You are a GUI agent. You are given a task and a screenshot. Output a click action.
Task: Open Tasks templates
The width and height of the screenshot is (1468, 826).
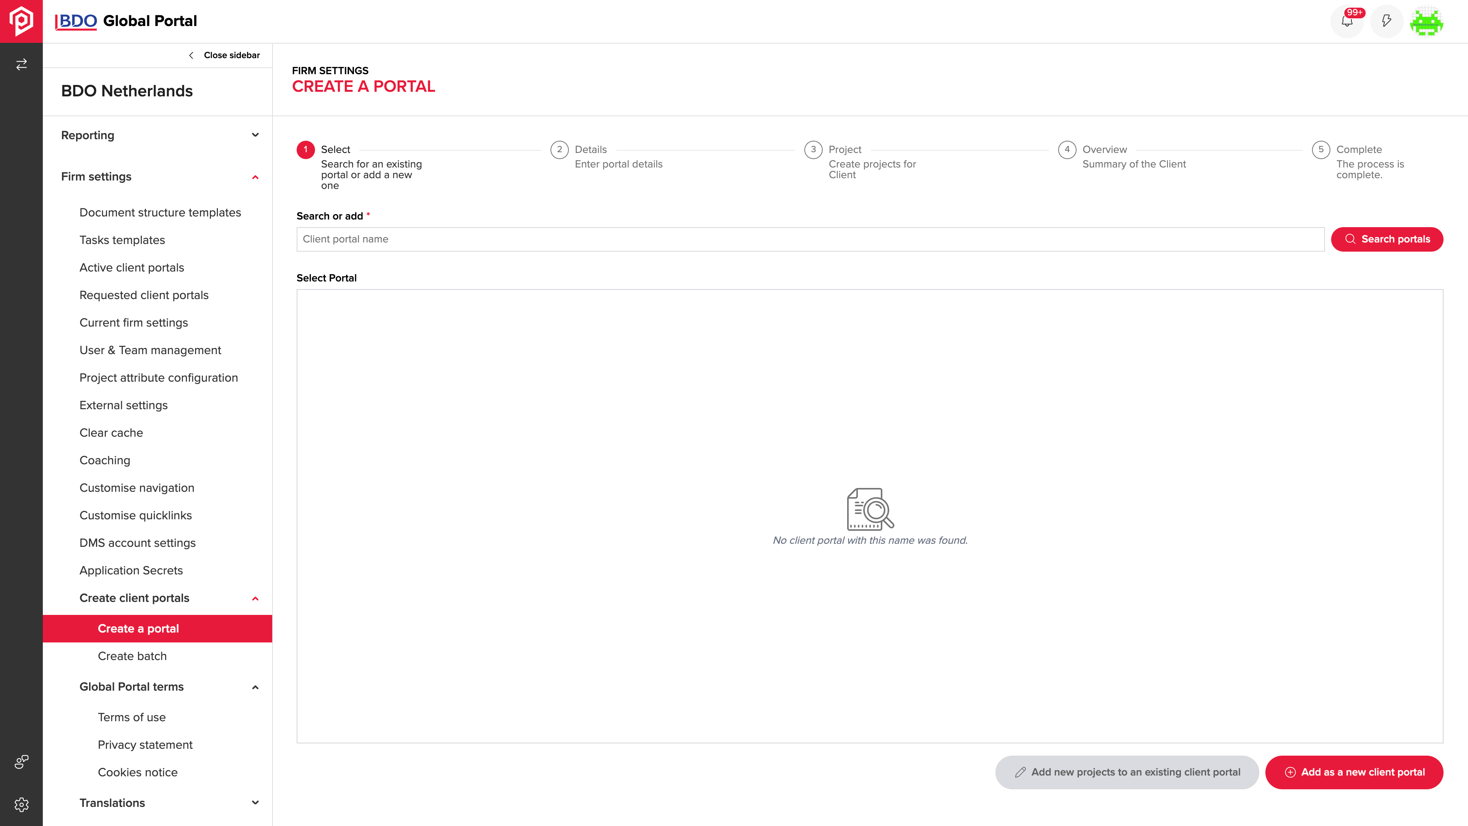click(x=122, y=240)
